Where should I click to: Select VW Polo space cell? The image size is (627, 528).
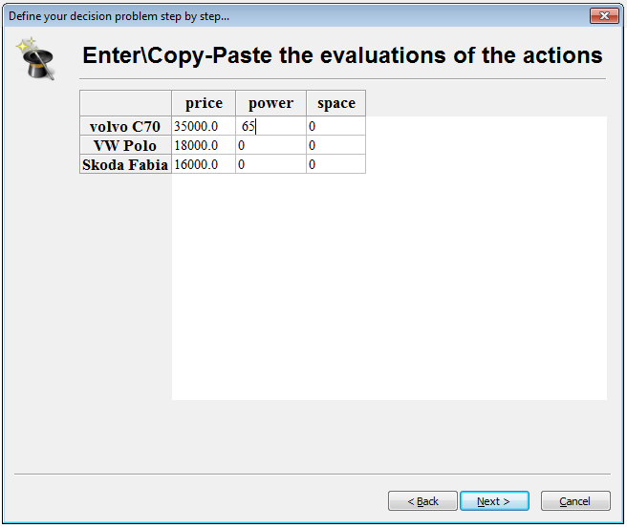pos(335,145)
